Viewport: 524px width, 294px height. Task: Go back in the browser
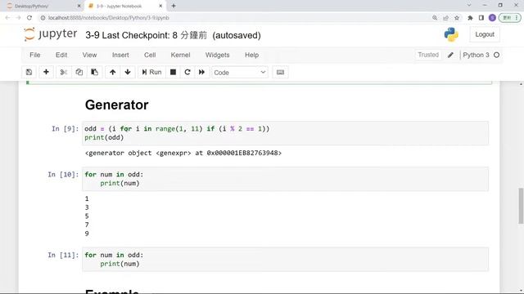pyautogui.click(x=7, y=18)
